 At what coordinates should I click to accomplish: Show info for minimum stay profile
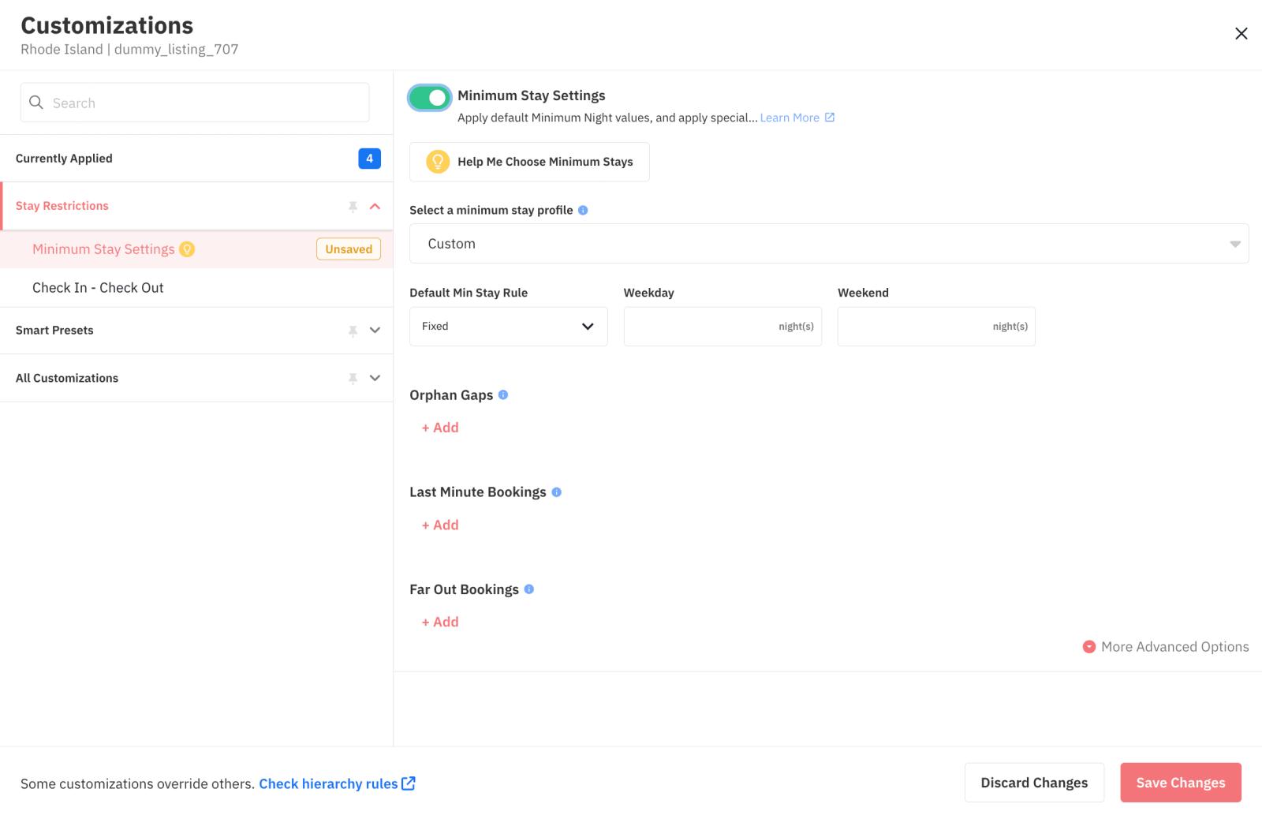[x=583, y=211]
